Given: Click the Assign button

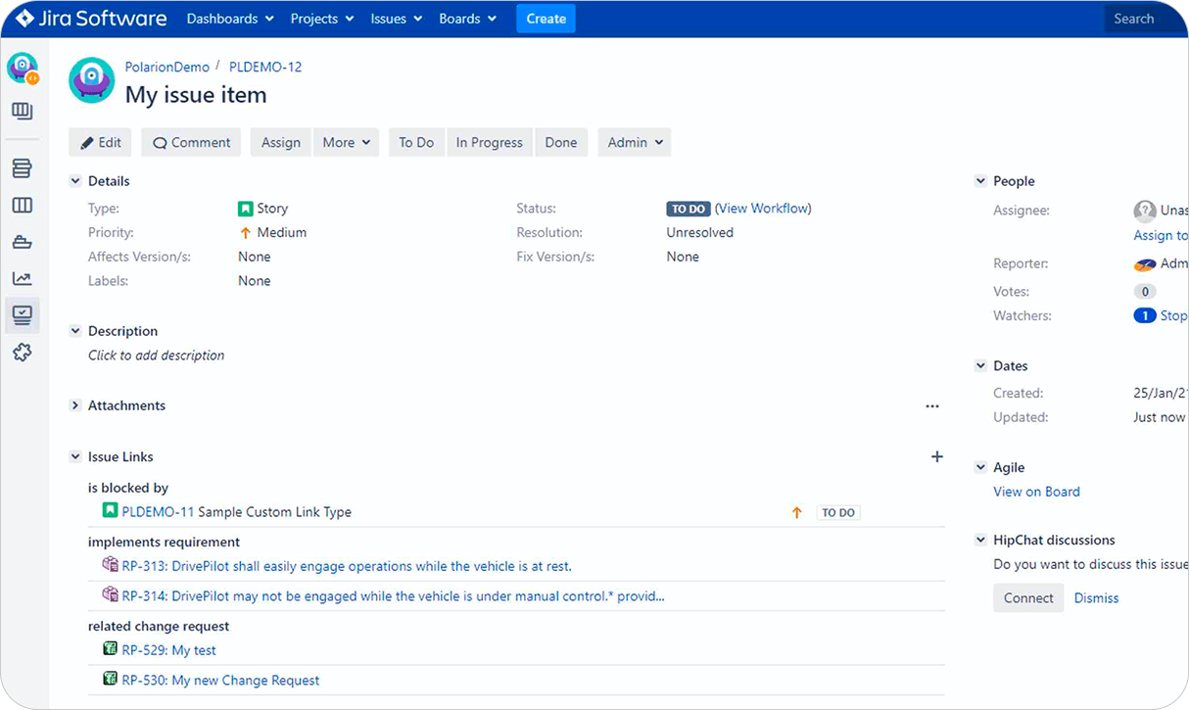Looking at the screenshot, I should tap(281, 142).
